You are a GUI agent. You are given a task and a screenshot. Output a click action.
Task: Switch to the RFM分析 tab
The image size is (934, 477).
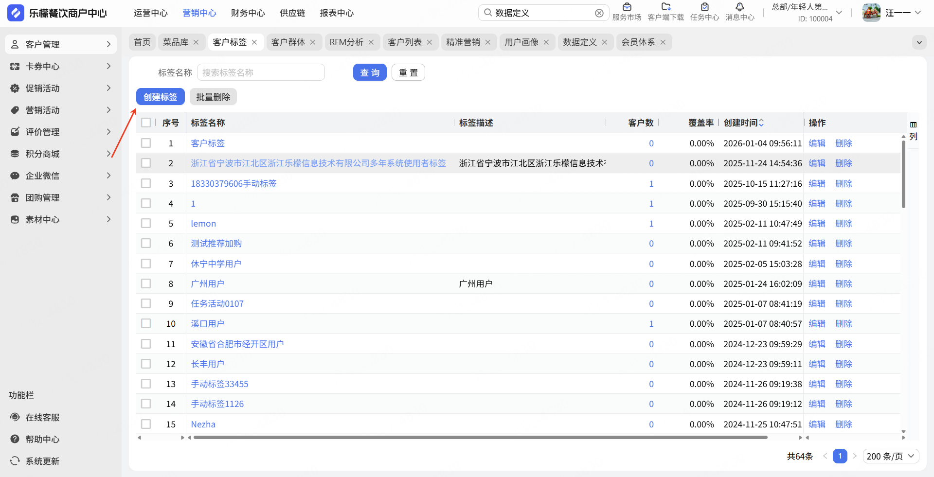(346, 42)
